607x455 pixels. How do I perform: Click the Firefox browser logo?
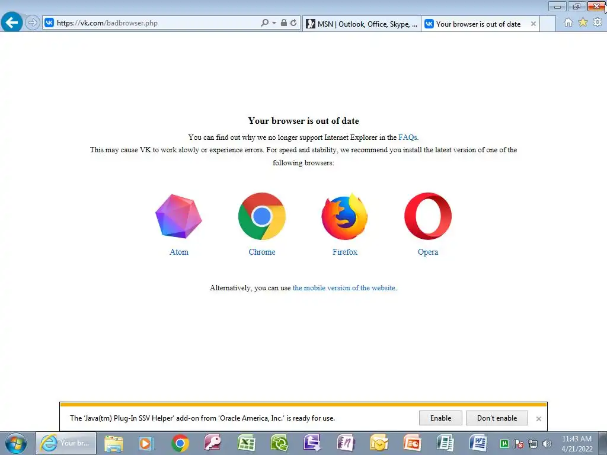coord(344,216)
